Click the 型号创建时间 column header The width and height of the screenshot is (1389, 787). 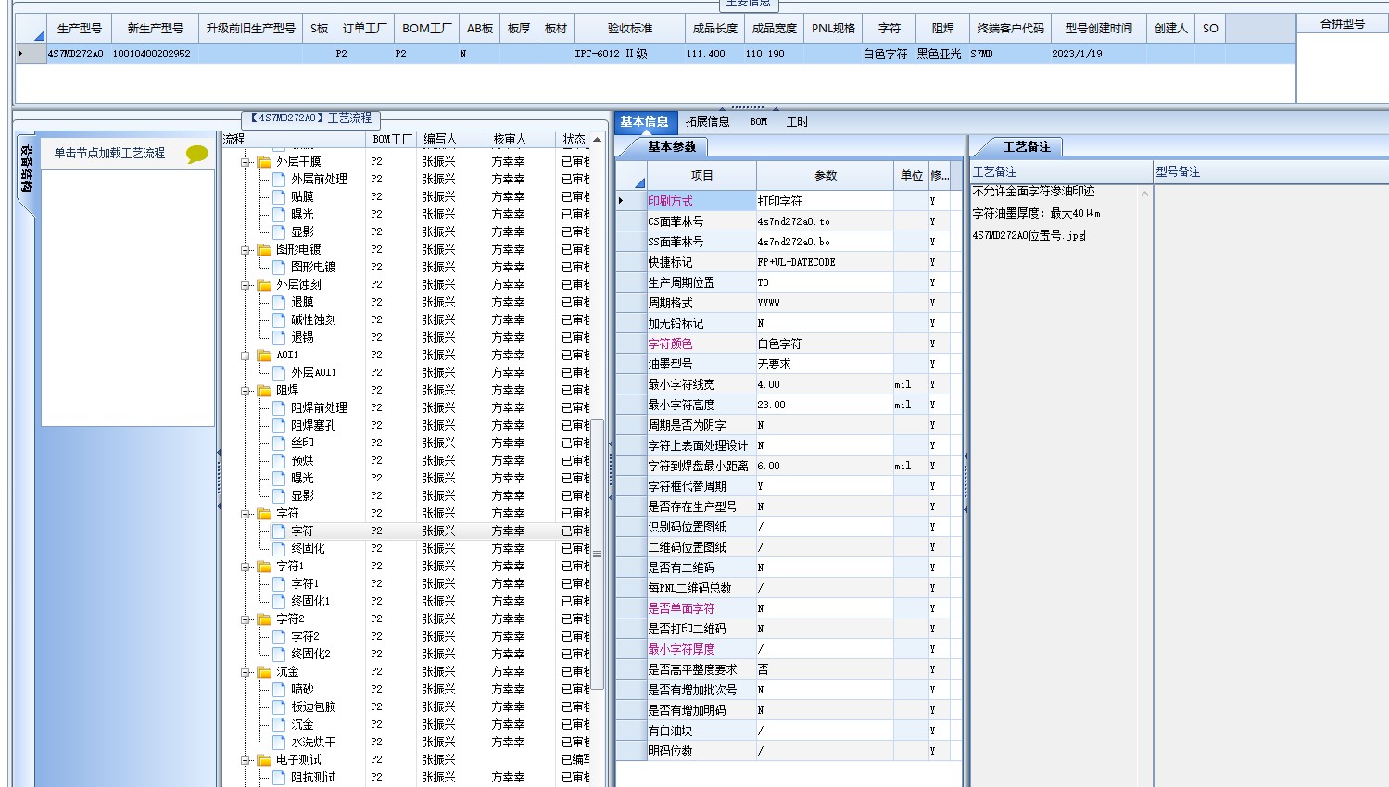click(x=1098, y=29)
